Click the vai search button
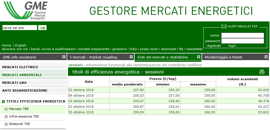 pyautogui.click(x=42, y=28)
